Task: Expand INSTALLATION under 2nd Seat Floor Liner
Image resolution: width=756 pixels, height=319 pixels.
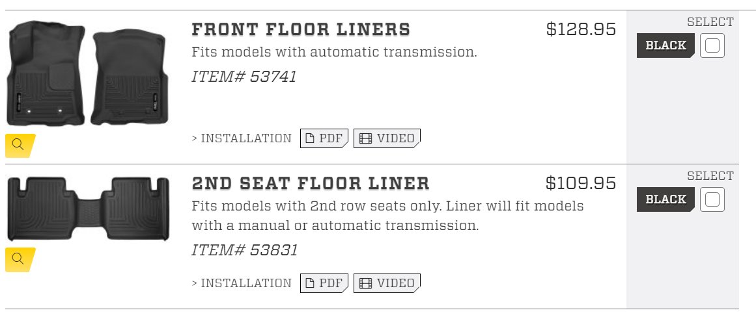Action: pos(242,283)
